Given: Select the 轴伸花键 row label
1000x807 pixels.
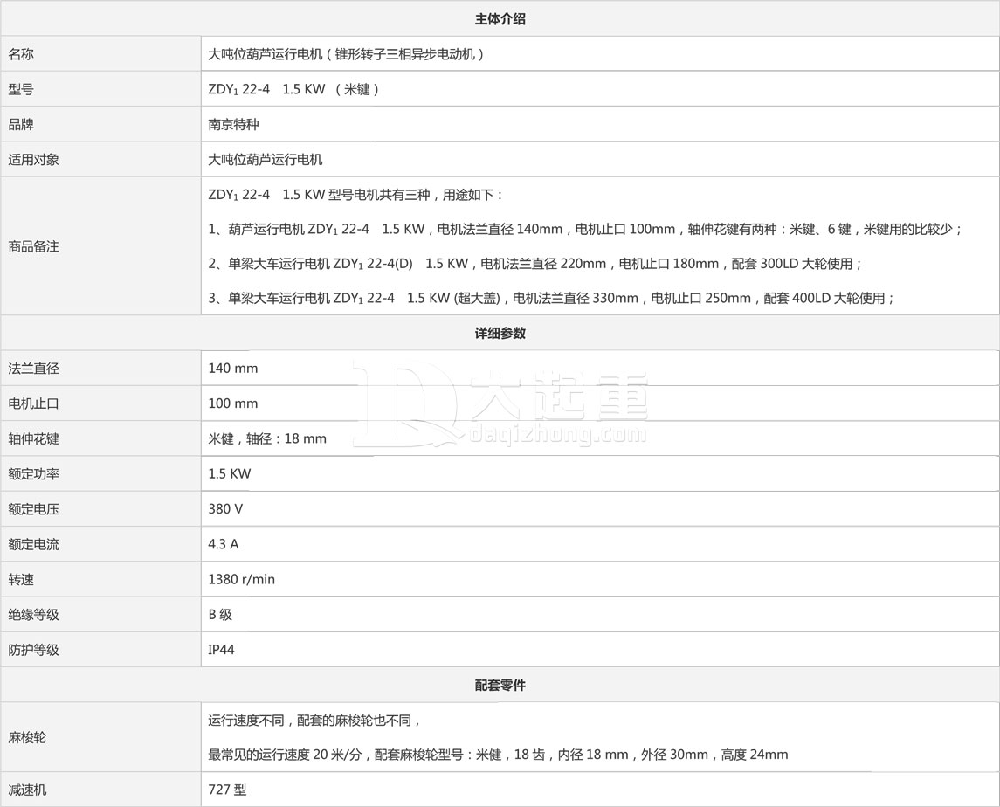Looking at the screenshot, I should click(x=34, y=438).
